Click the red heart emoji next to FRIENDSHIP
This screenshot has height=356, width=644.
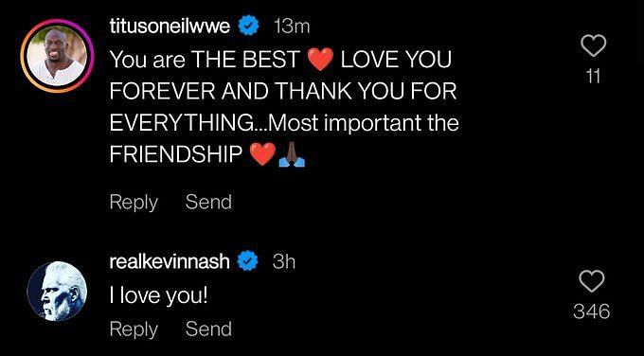pyautogui.click(x=263, y=155)
